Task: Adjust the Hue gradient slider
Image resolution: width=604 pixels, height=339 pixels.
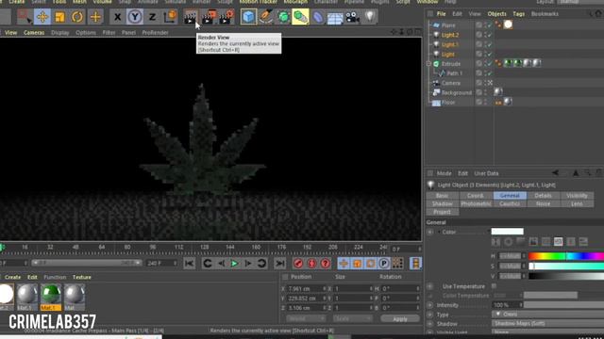Action: [566, 256]
